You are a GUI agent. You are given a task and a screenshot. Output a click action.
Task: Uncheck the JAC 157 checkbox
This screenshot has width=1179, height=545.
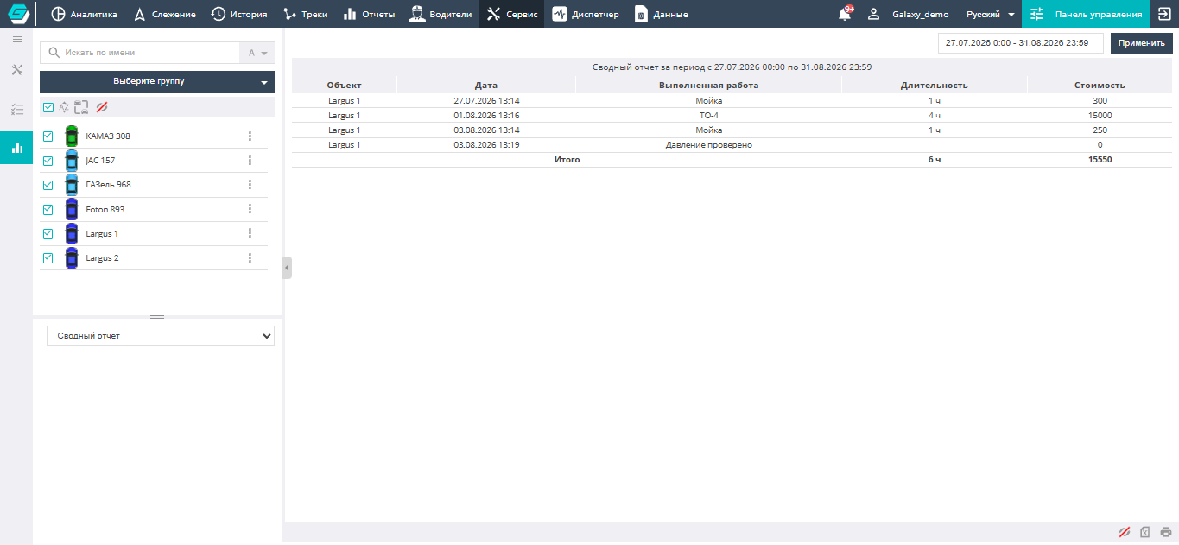[x=48, y=161]
